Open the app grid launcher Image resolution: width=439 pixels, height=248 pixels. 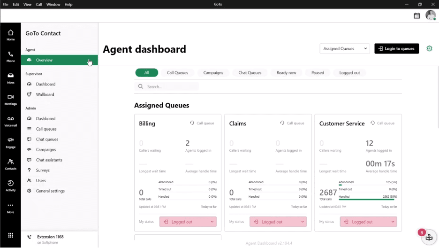[x=10, y=235]
